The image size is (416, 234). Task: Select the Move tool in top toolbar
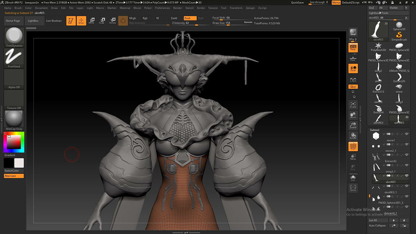[x=91, y=21]
